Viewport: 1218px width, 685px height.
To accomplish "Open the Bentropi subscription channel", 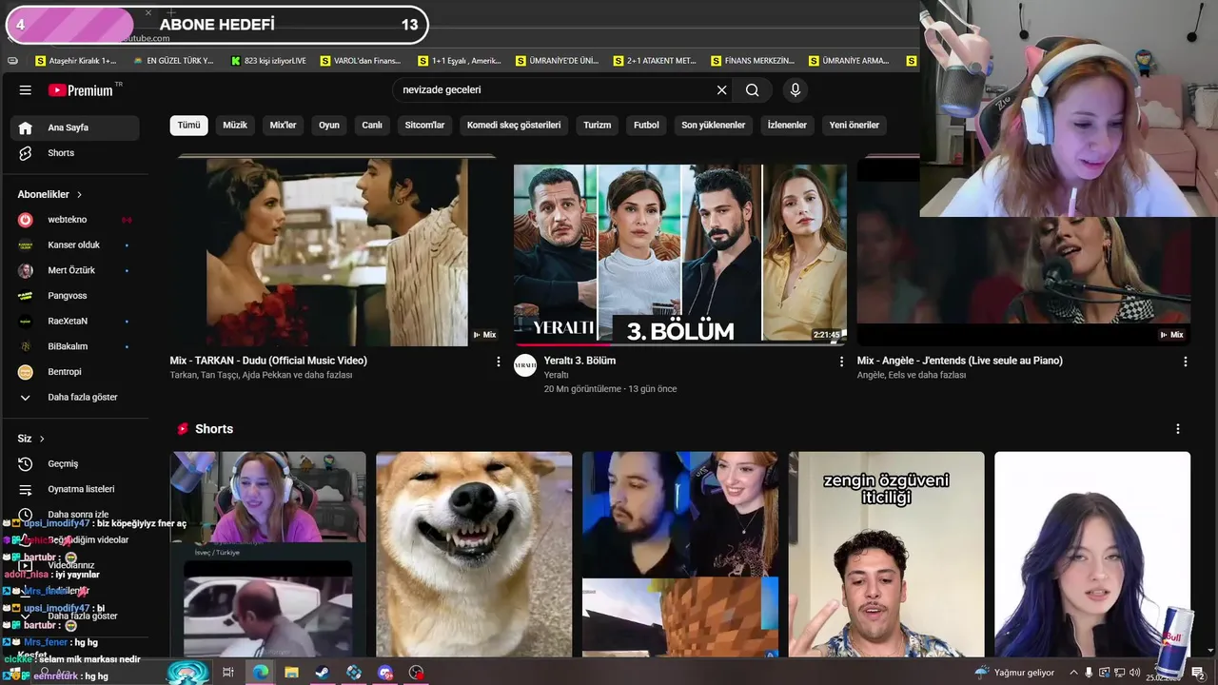I will coord(75,372).
